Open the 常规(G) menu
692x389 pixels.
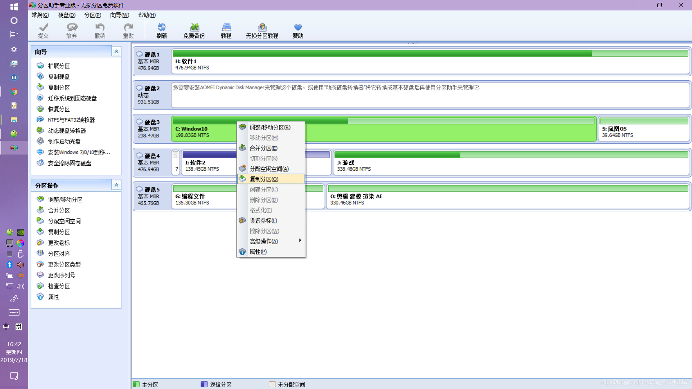(x=40, y=15)
